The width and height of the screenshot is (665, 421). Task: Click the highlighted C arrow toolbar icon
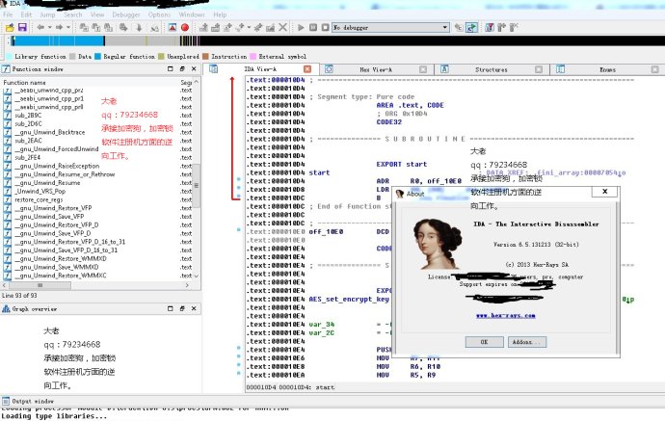471,28
